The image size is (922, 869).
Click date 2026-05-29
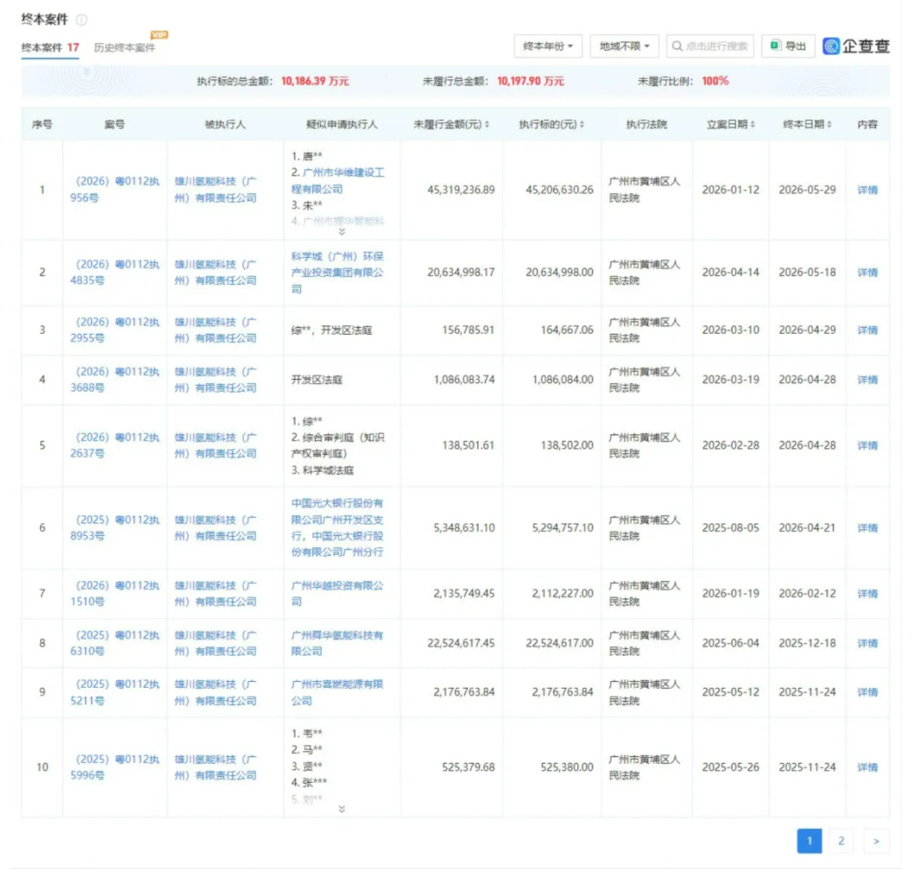pyautogui.click(x=807, y=190)
